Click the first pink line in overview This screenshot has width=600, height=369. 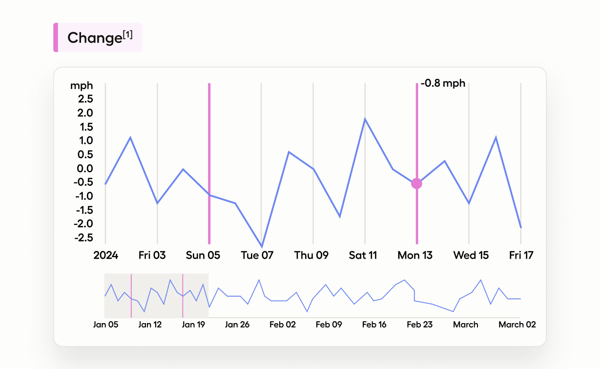click(x=131, y=296)
